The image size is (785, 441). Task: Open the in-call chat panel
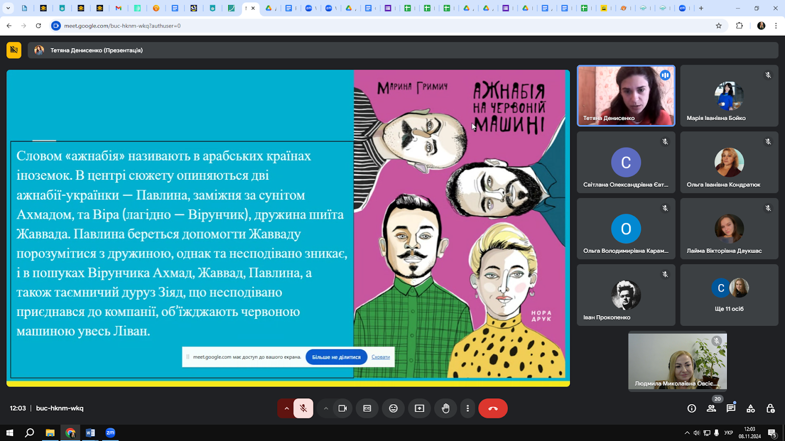tap(731, 408)
